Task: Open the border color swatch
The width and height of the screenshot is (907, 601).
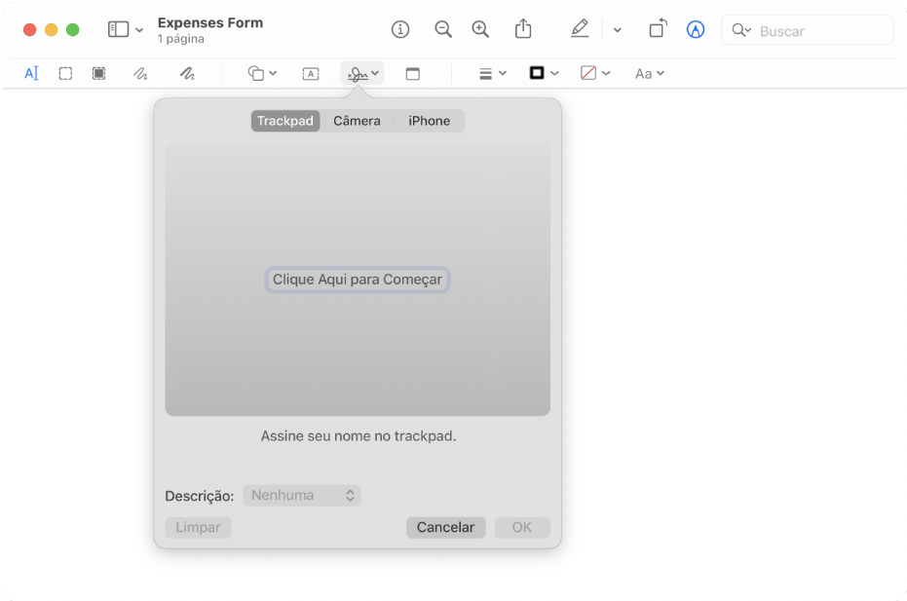Action: (544, 73)
